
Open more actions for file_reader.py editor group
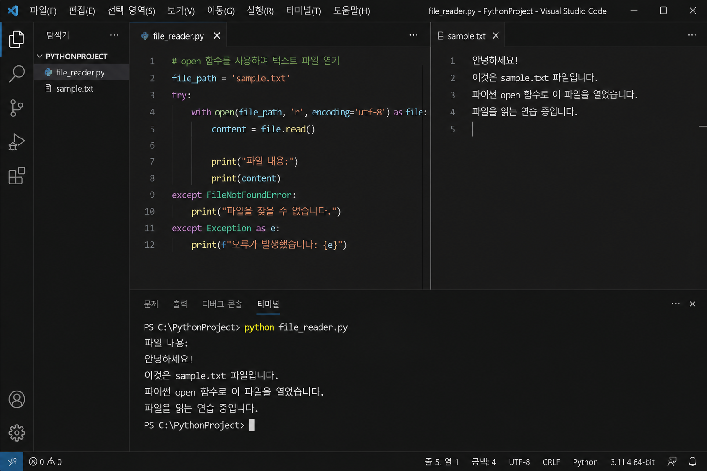413,35
